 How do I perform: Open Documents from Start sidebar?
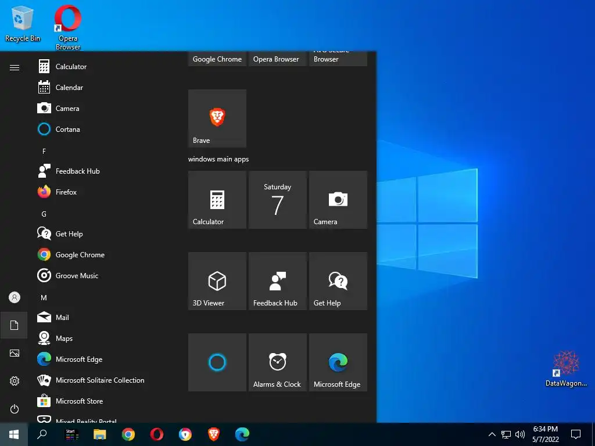click(15, 325)
